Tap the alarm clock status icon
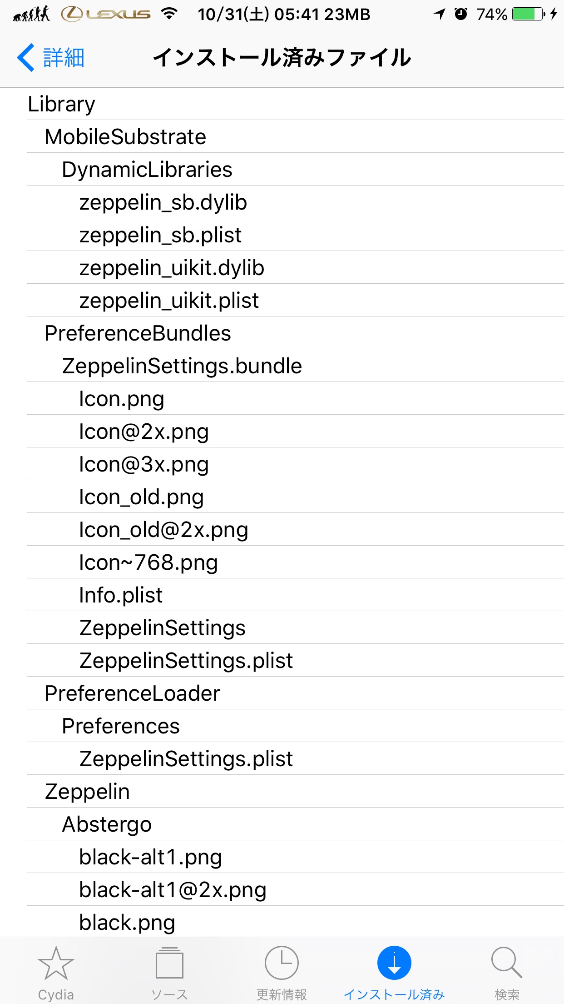Viewport: 564px width, 1004px height. [x=461, y=14]
